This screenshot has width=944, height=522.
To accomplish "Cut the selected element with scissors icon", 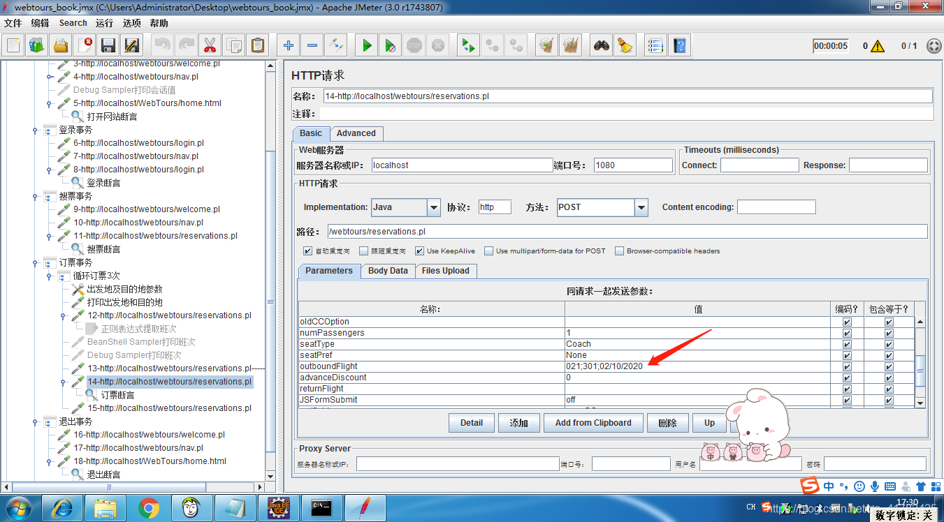I will pos(210,46).
